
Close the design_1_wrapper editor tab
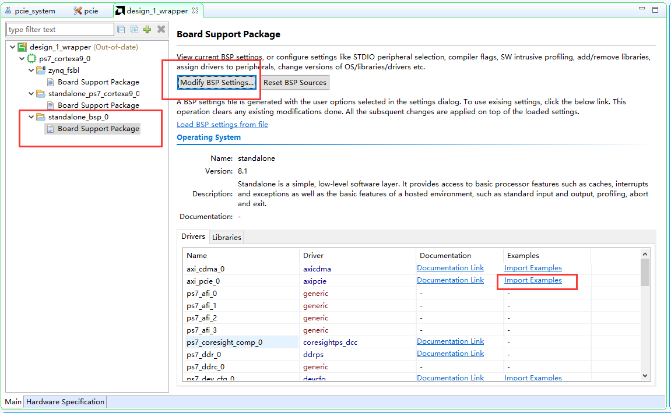pos(195,10)
